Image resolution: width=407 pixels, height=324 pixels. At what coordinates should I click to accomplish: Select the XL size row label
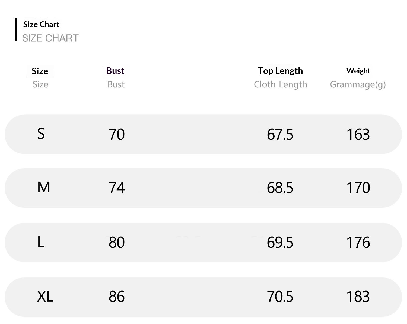click(x=45, y=296)
